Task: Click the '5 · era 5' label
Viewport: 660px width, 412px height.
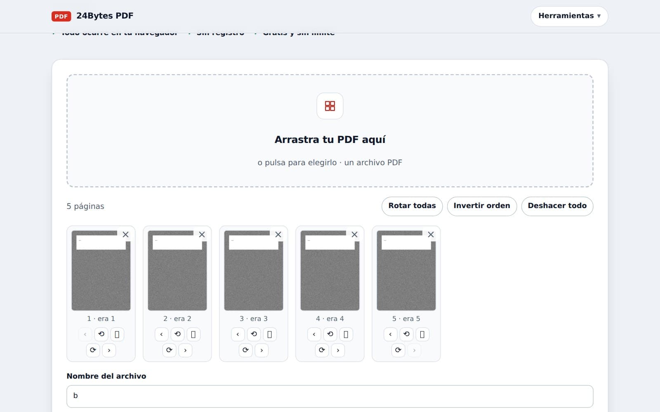Action: 406,318
